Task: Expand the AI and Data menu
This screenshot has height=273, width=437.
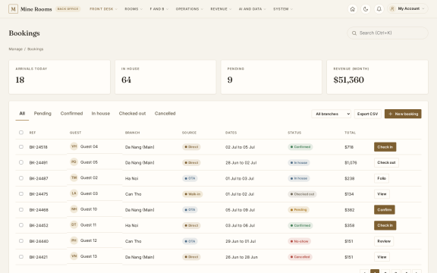Action: 252,9
